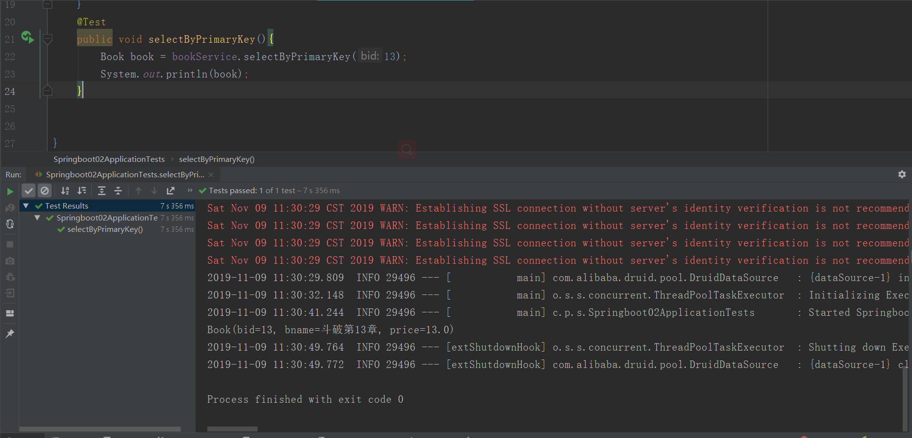Screen dimensions: 912x438
Task: Click Springboot02ApplicationTests breadcrumb
Action: click(109, 159)
